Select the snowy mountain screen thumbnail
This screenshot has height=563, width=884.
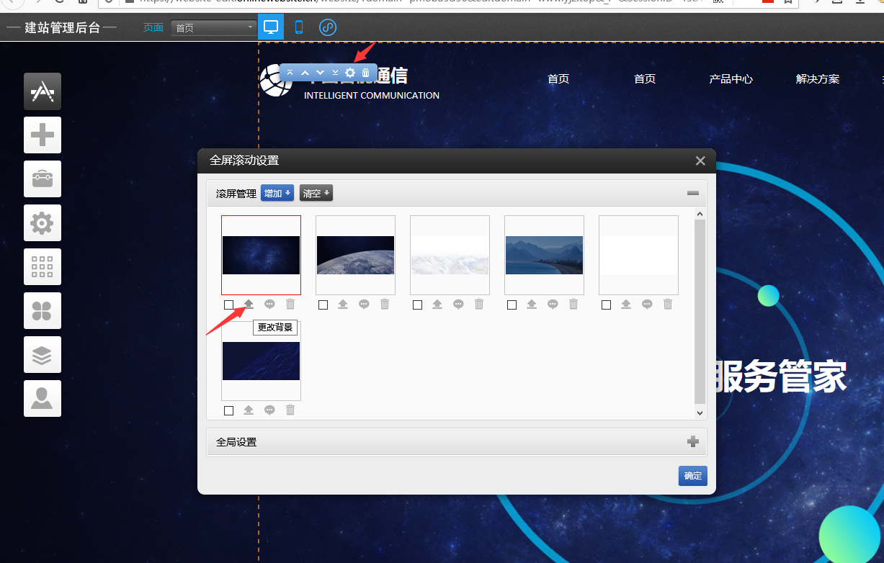[x=450, y=255]
